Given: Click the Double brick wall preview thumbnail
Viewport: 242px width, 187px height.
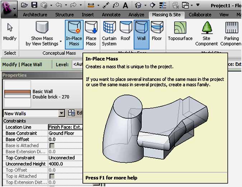Looking at the screenshot, I should (18, 94).
